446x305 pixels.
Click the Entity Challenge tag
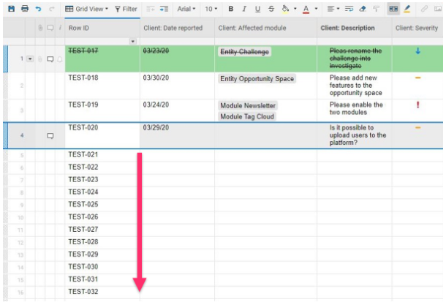click(244, 52)
